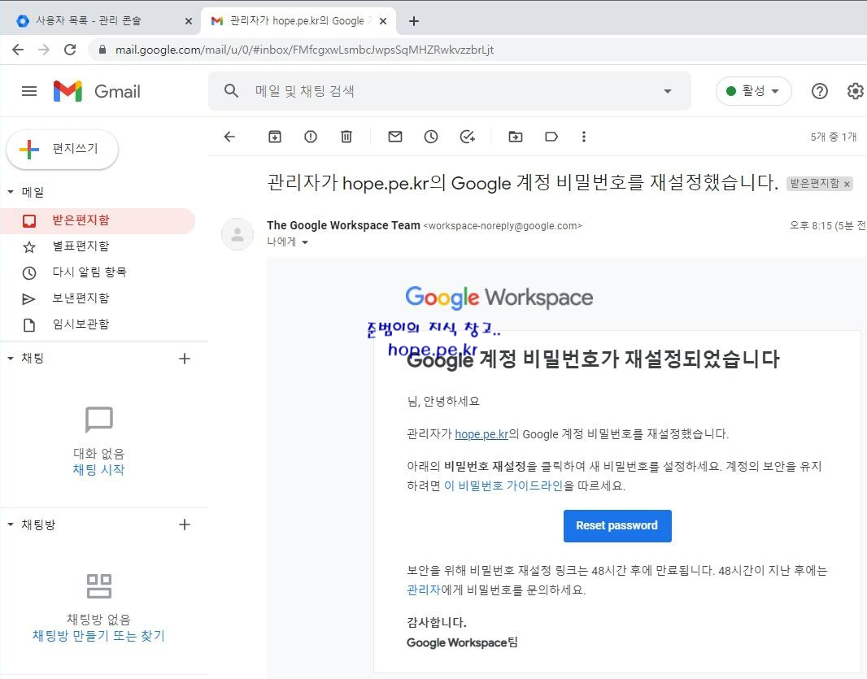Close the 사용자 목록 - 관리 콘솔 tab
The width and height of the screenshot is (867, 679).
tap(189, 21)
